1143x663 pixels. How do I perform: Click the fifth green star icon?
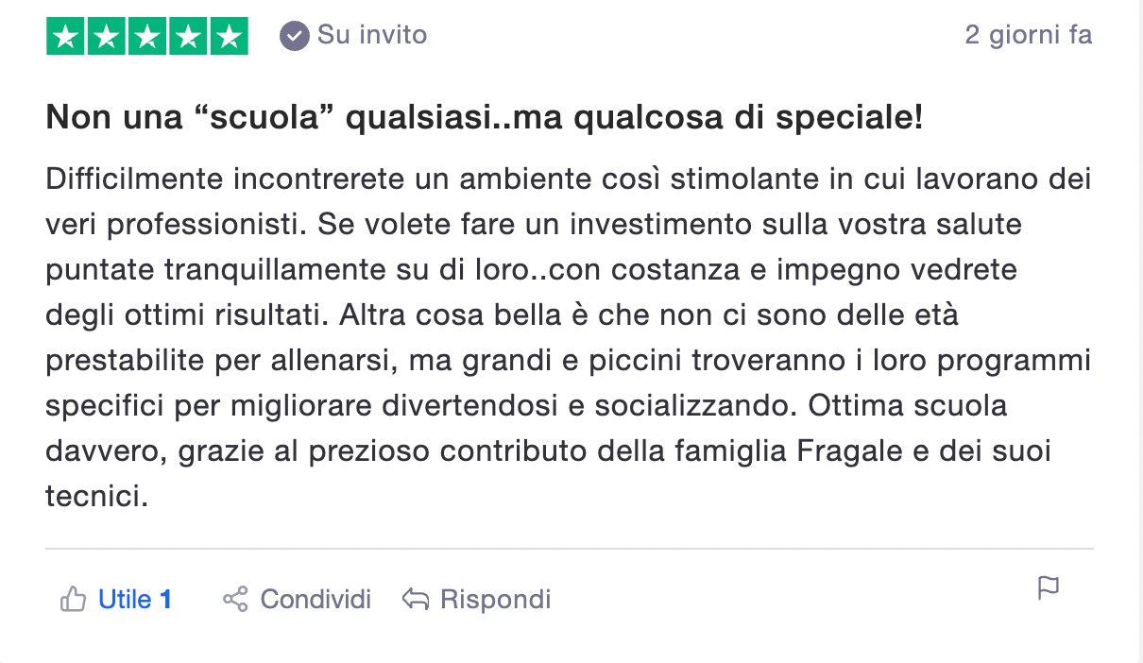(227, 35)
